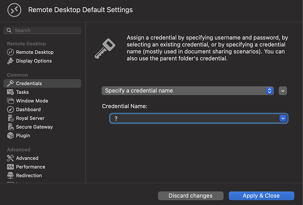Click the Secure Gateway icon

(x=11, y=127)
